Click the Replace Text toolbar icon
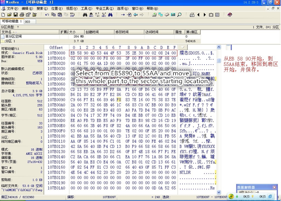The image size is (281, 201). pos(97,15)
